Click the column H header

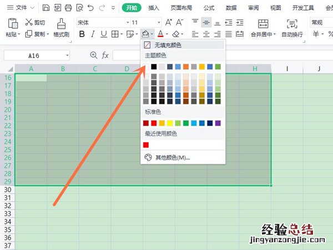click(x=255, y=68)
